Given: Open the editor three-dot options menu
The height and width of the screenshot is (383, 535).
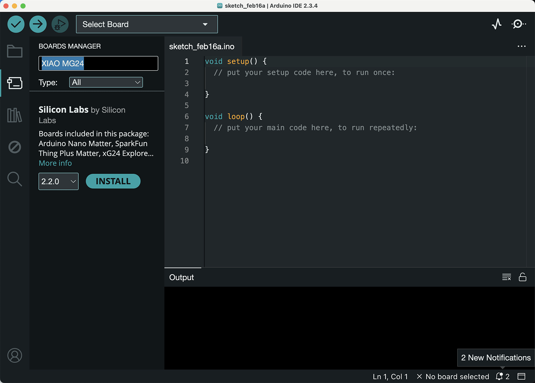Looking at the screenshot, I should click(521, 46).
